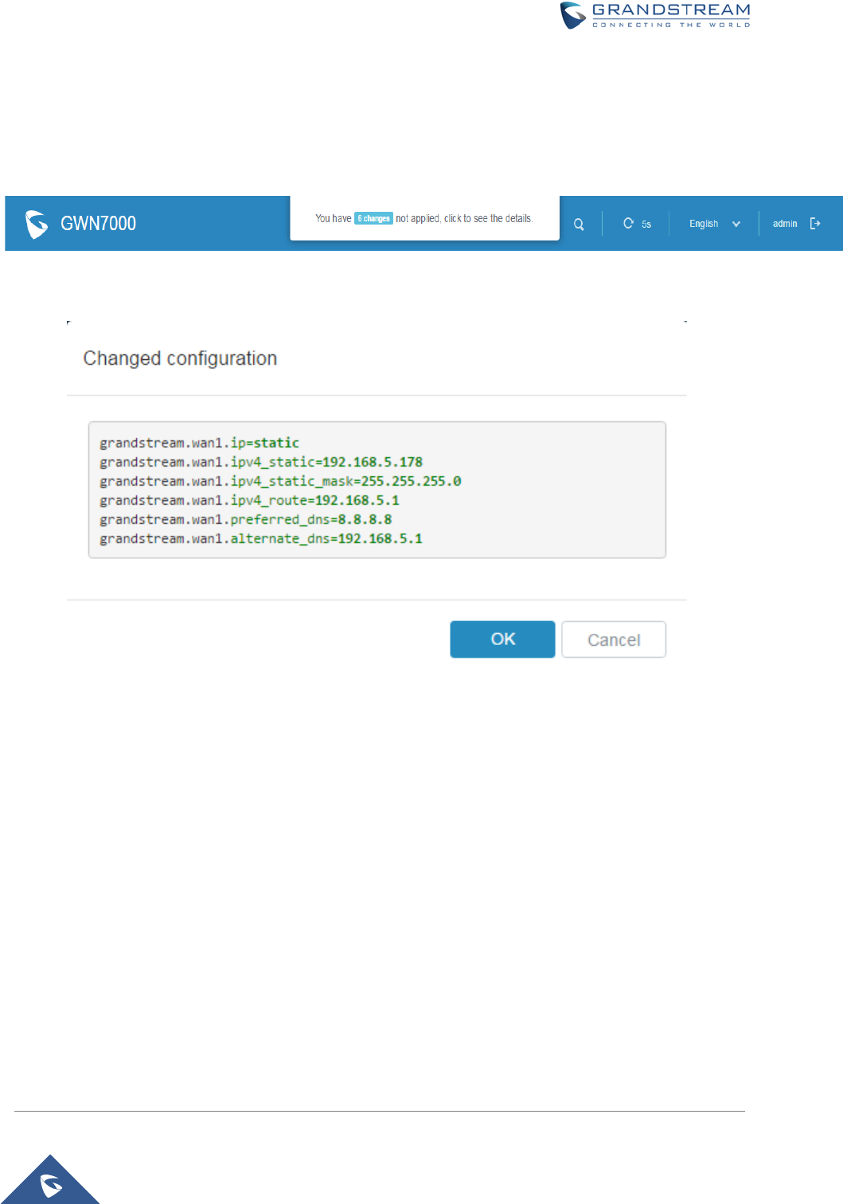
Task: Click line with preferred_dns=8.8.8.8
Action: coord(245,519)
